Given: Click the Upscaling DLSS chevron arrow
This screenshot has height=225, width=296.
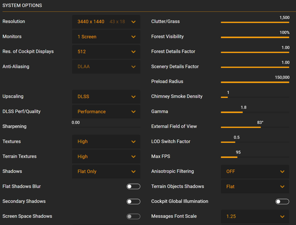Looking at the screenshot, I should [x=133, y=97].
